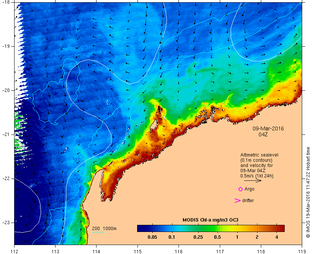Click the 0.5m/s velocity scale arrow
Viewport: 313px width, 254px height.
(253, 180)
